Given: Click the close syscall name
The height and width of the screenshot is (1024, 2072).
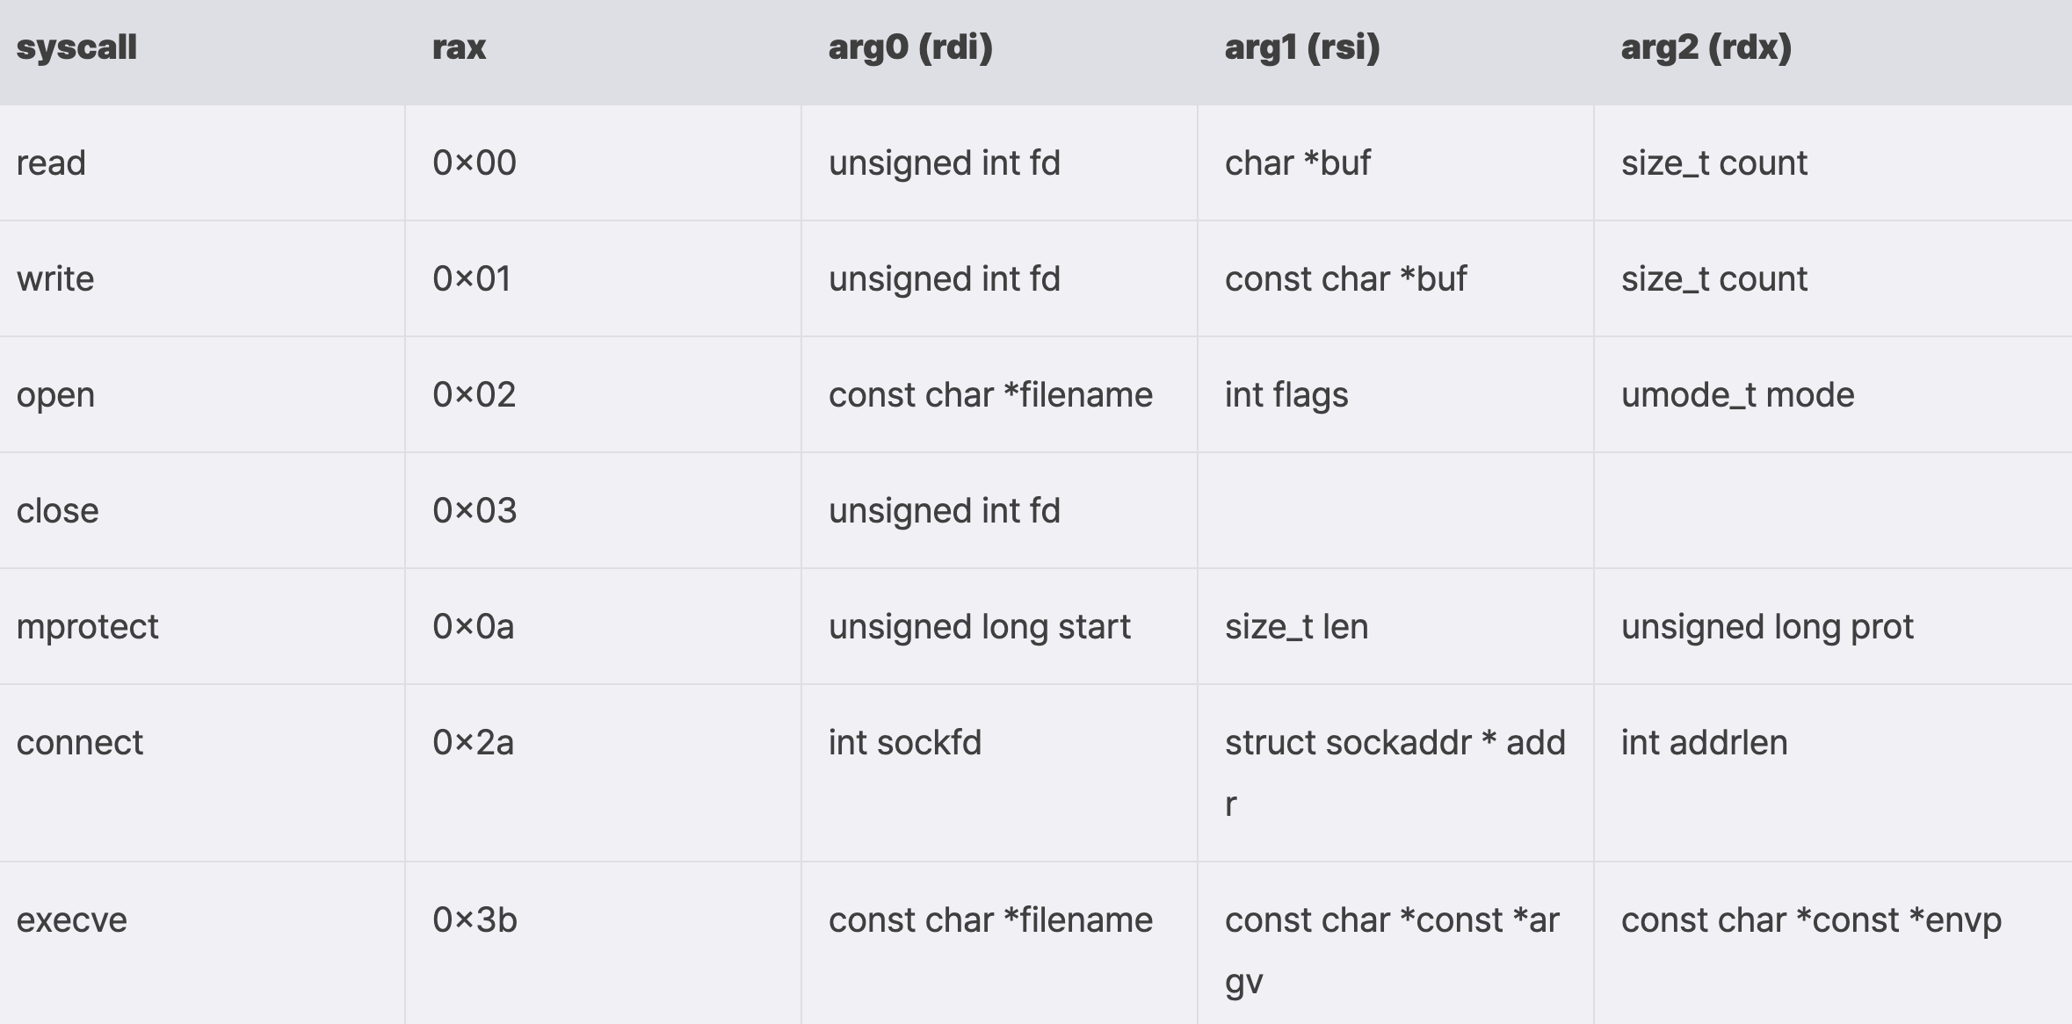Looking at the screenshot, I should (x=57, y=511).
